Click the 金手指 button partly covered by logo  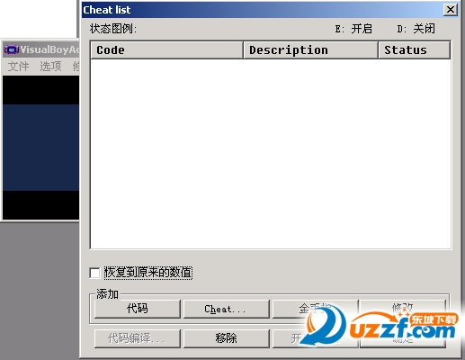click(315, 309)
